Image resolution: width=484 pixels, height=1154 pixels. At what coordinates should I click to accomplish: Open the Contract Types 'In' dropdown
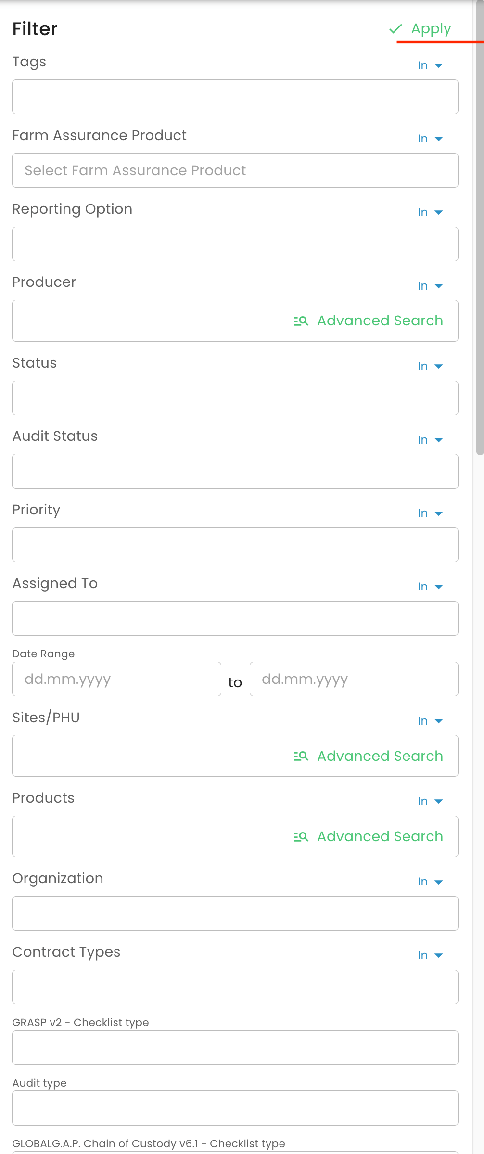tap(430, 955)
